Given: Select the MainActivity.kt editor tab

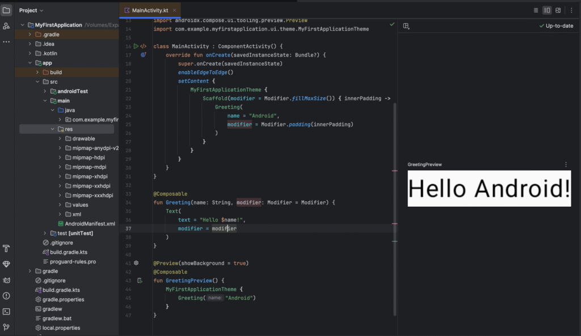Looking at the screenshot, I should (x=150, y=10).
